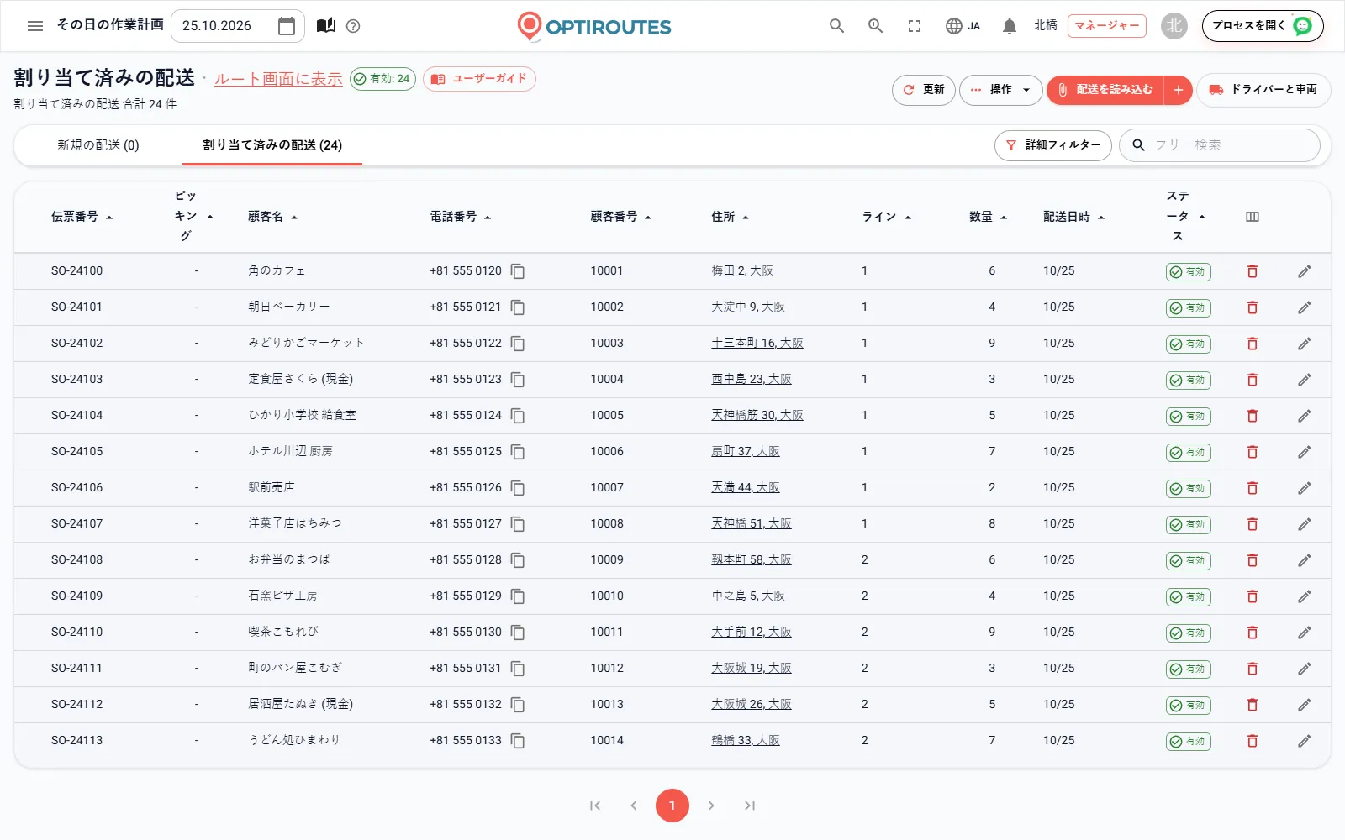Copy phone number +81 555 0120
The width and height of the screenshot is (1345, 840).
[x=518, y=271]
